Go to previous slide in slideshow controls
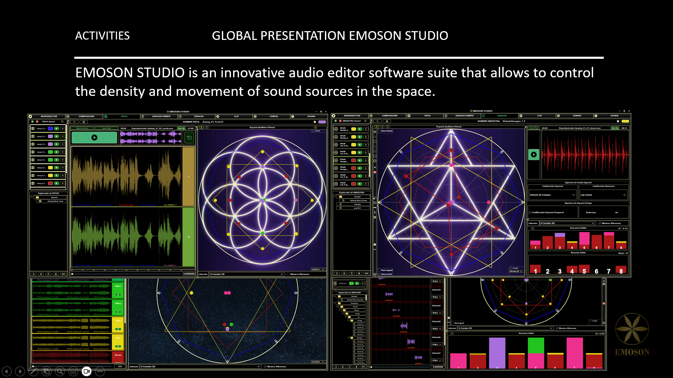673x378 pixels. click(x=7, y=371)
